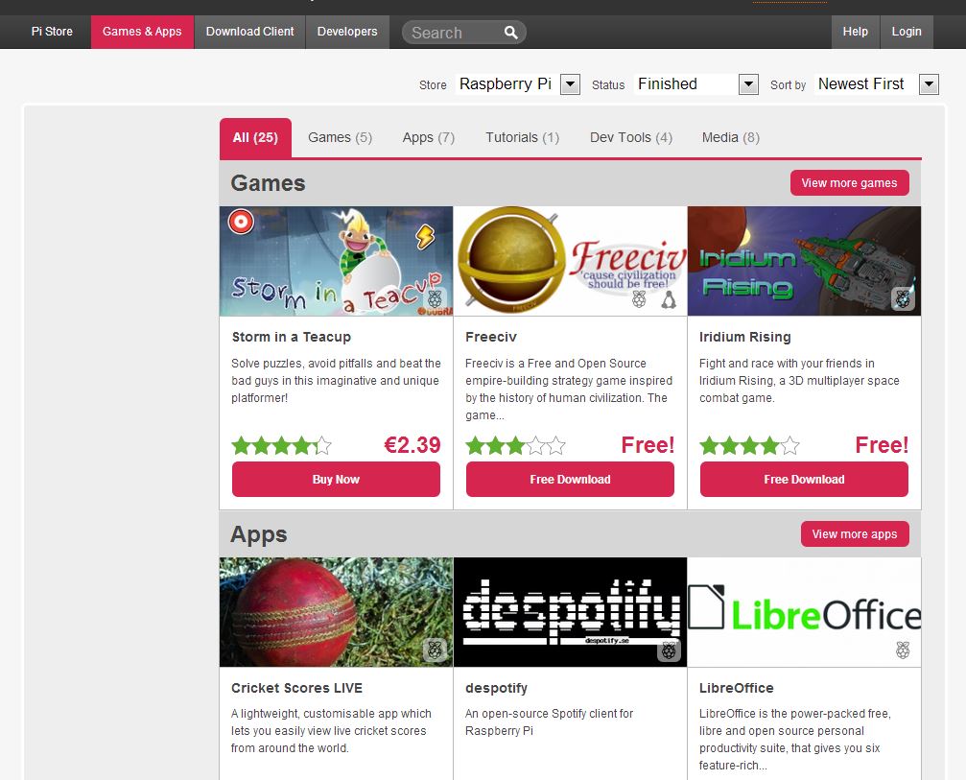966x780 pixels.
Task: Click Free Download for Freeciv
Action: [x=571, y=480]
